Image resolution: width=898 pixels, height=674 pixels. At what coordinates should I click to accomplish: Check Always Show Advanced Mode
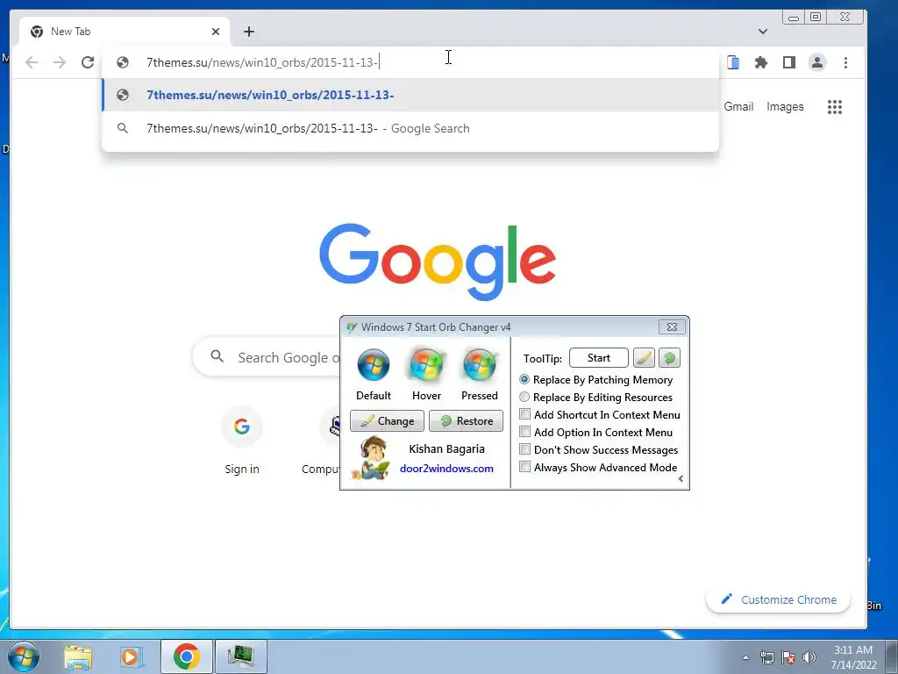tap(598, 467)
